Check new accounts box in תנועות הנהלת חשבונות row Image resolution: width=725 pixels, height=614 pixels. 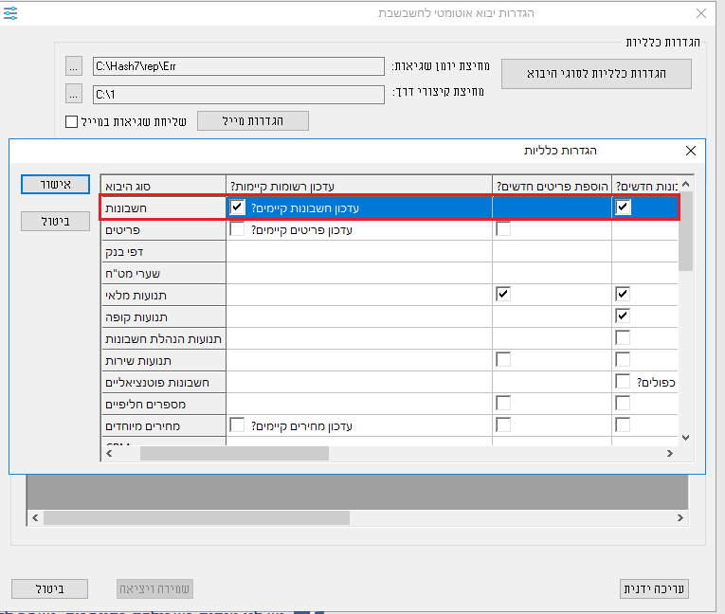[x=623, y=337]
